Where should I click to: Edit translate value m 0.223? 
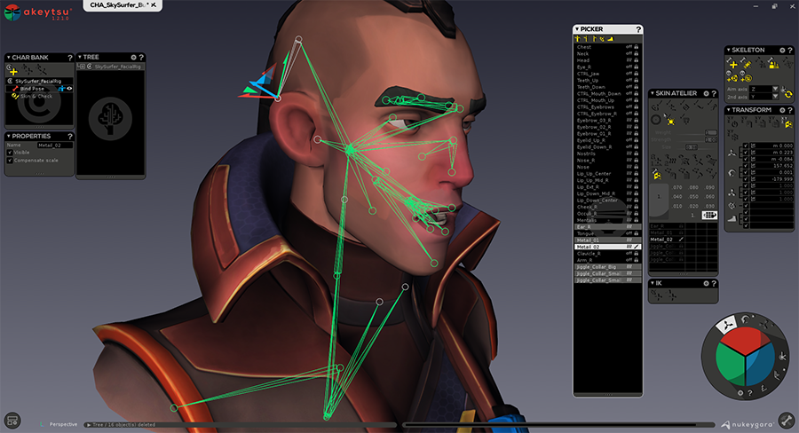click(771, 153)
